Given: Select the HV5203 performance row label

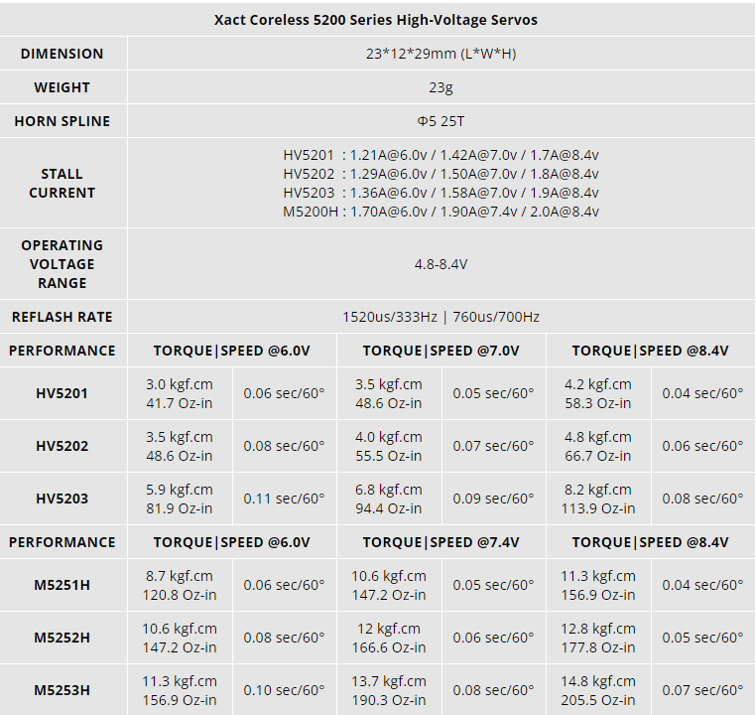Looking at the screenshot, I should [x=63, y=499].
